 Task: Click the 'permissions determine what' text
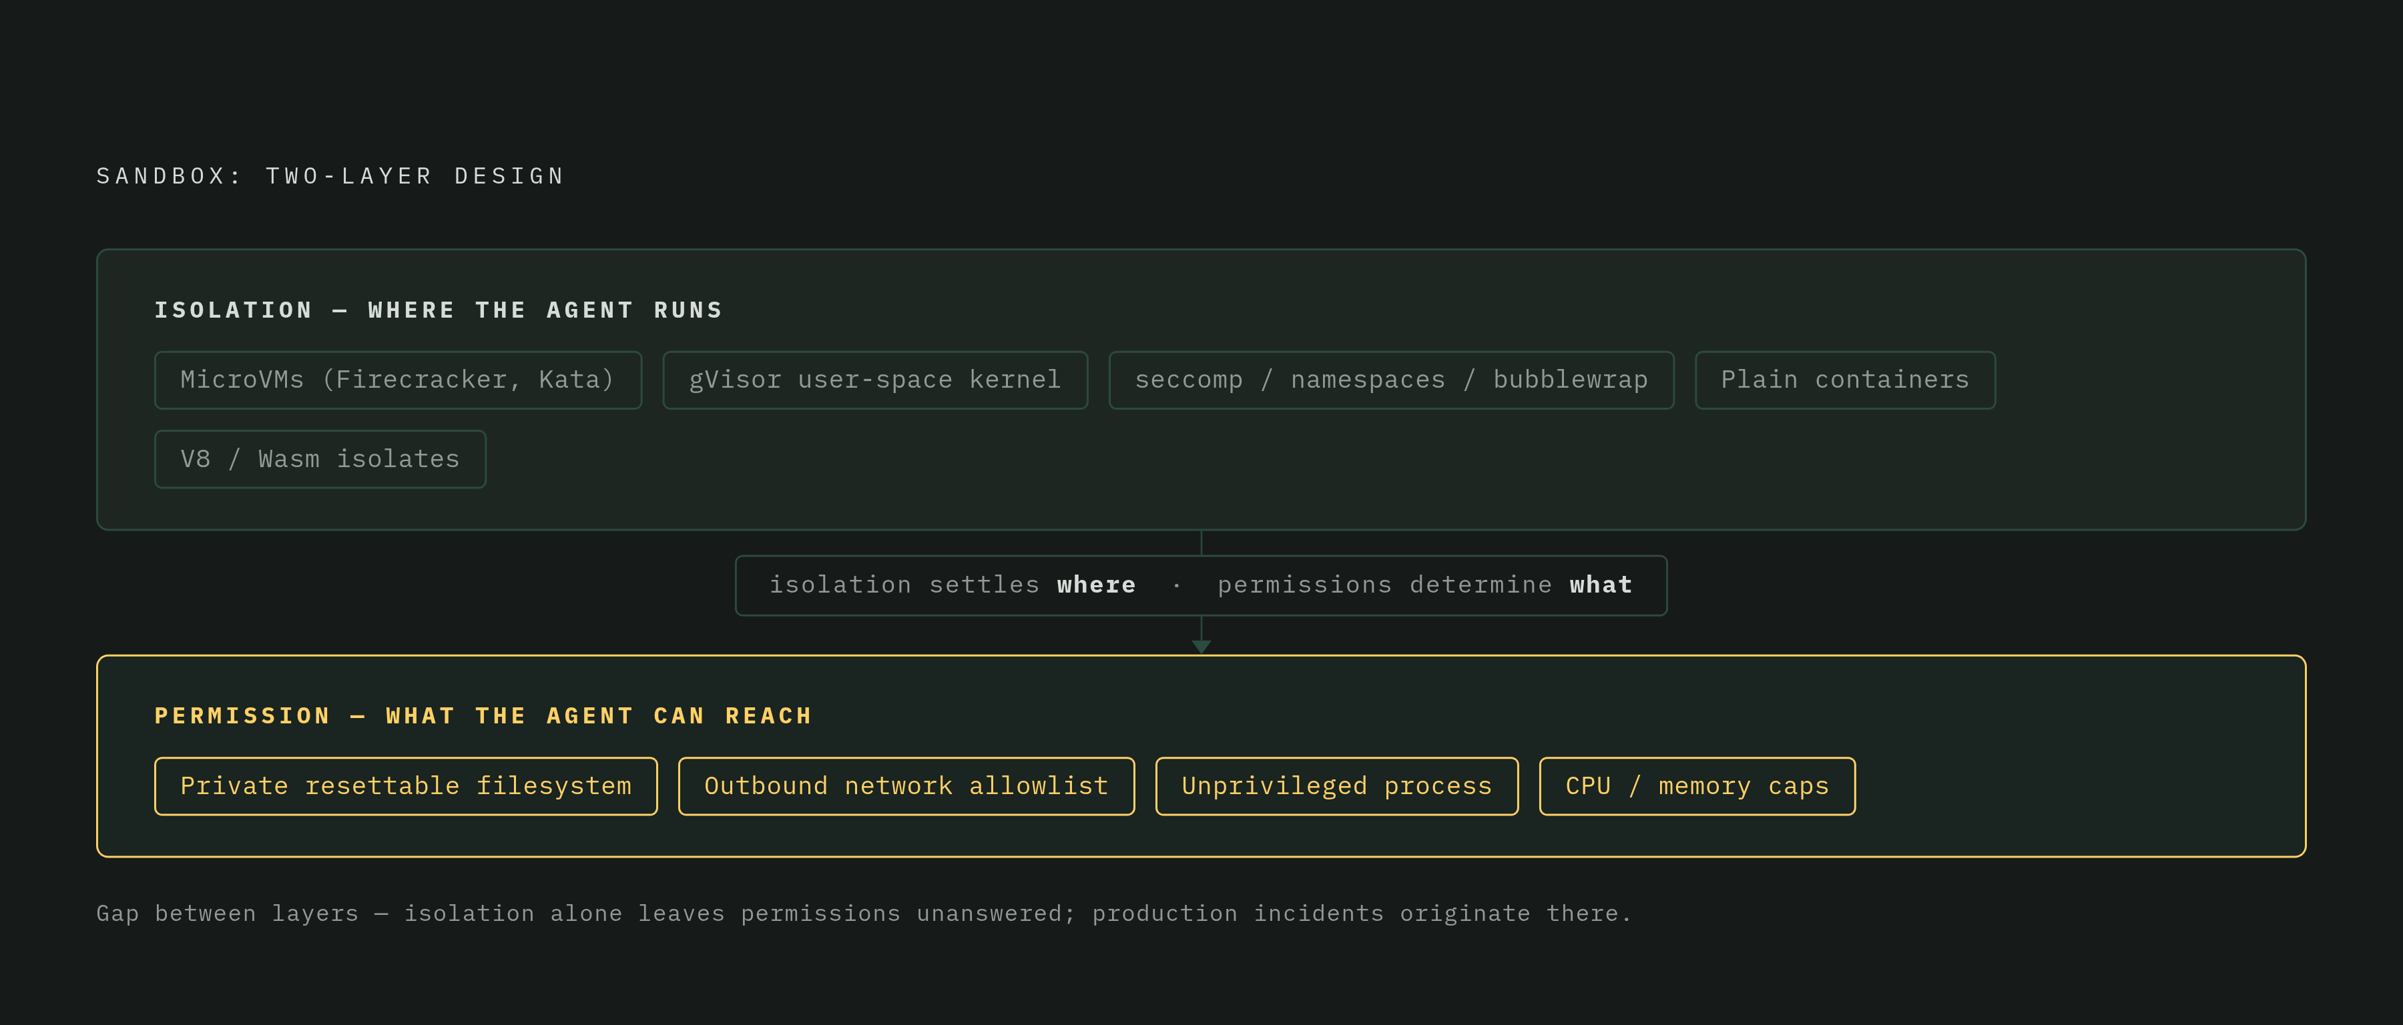coord(1424,585)
